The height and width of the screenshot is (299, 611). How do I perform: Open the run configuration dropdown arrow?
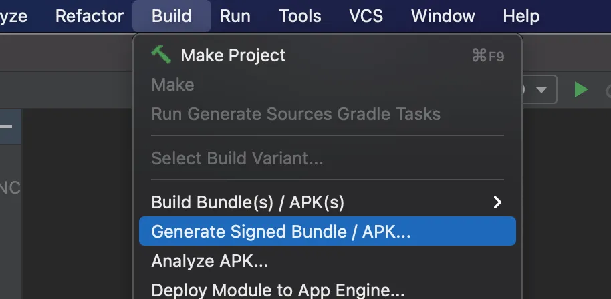(x=541, y=89)
